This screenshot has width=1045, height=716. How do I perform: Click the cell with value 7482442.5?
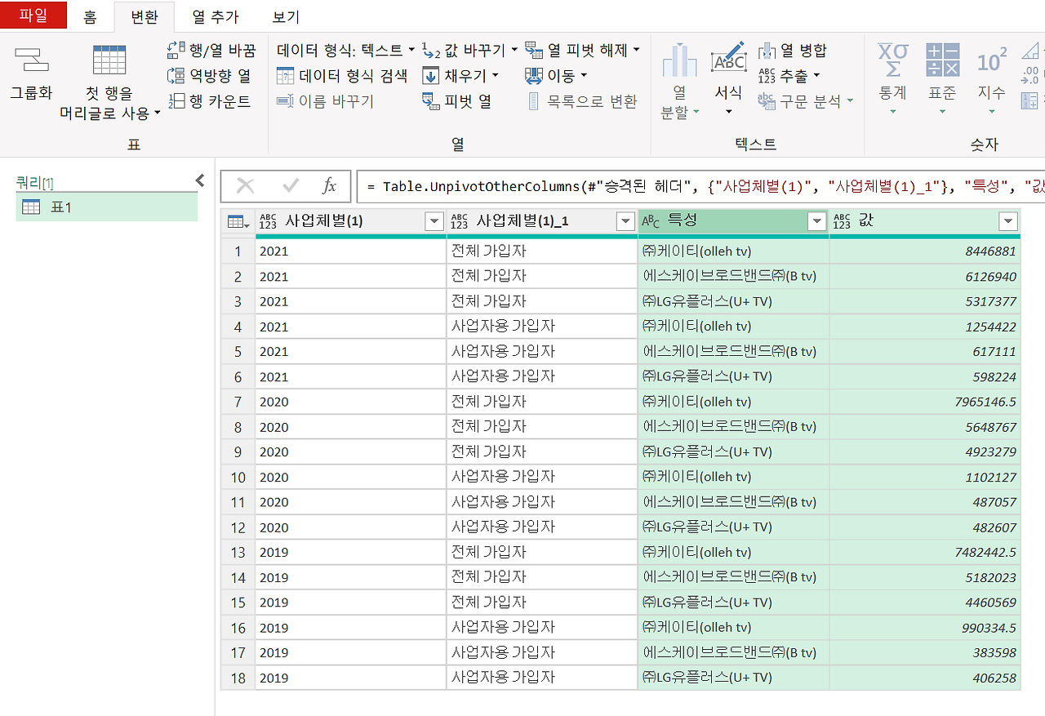click(925, 552)
